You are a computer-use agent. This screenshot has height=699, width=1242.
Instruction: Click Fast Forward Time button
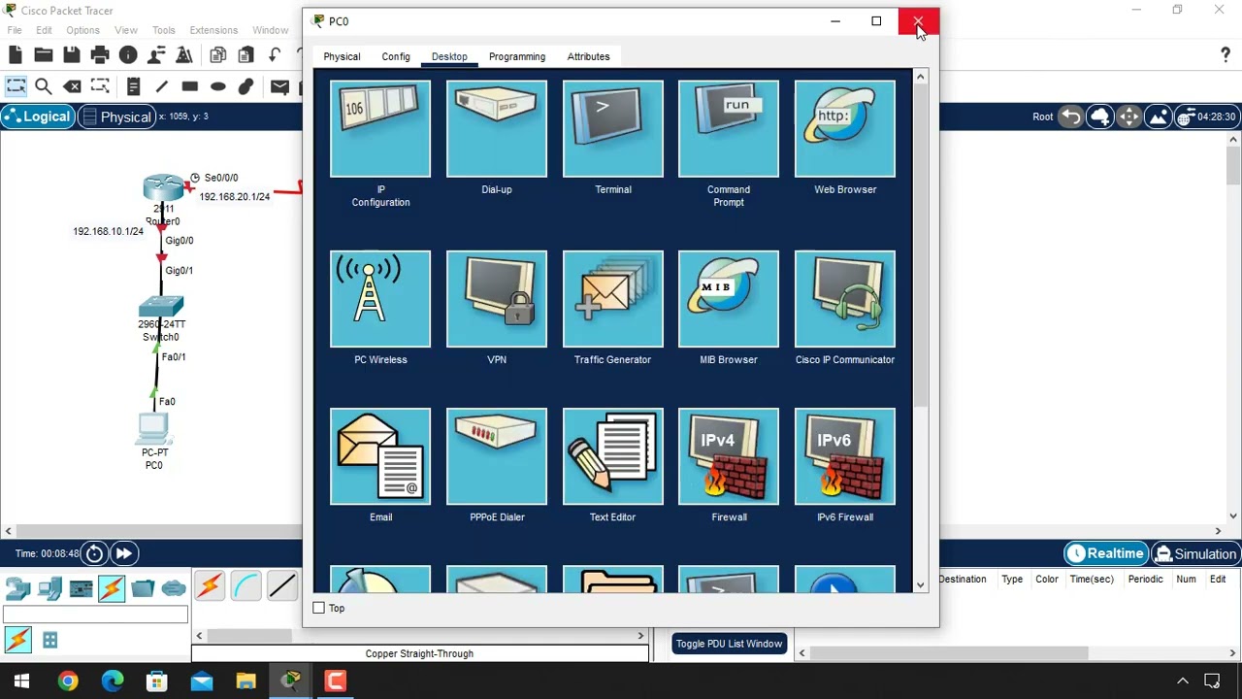[123, 553]
